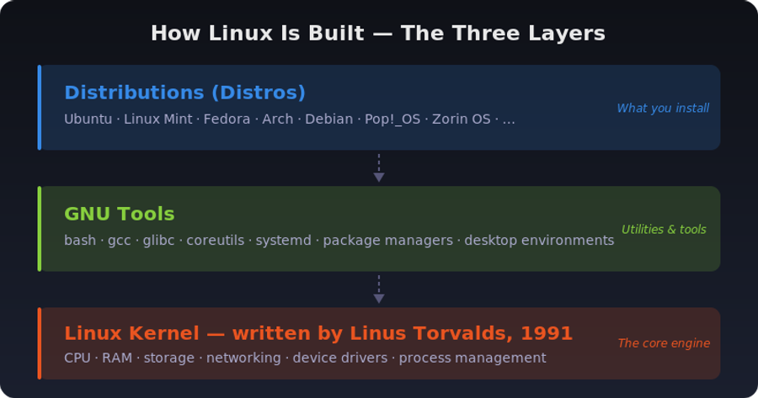The image size is (758, 398).
Task: Click the distro list starting with Ubuntu
Action: click(x=290, y=119)
